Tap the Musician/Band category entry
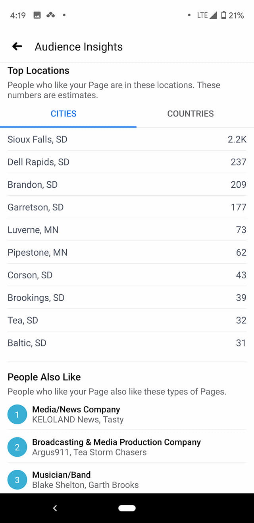254x523 pixels. tap(127, 480)
